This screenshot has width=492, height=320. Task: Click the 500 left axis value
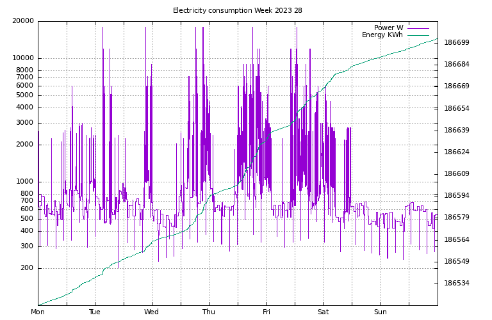(27, 219)
